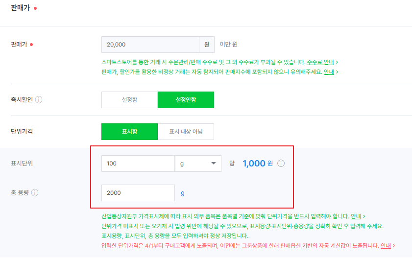Open the g unit dropdown for 표시단위

click(x=198, y=164)
